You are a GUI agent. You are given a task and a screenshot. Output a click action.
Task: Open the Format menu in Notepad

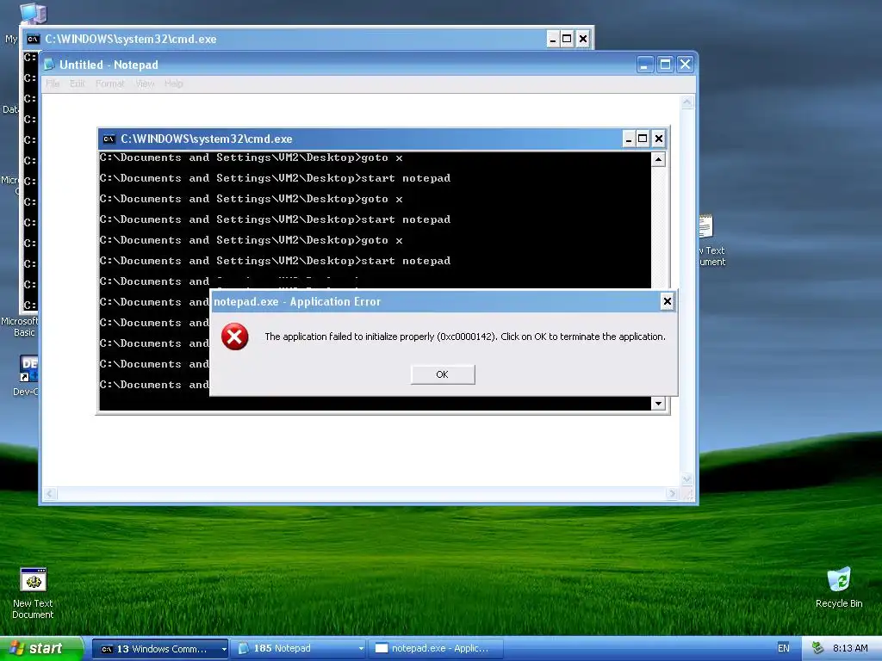click(x=109, y=83)
